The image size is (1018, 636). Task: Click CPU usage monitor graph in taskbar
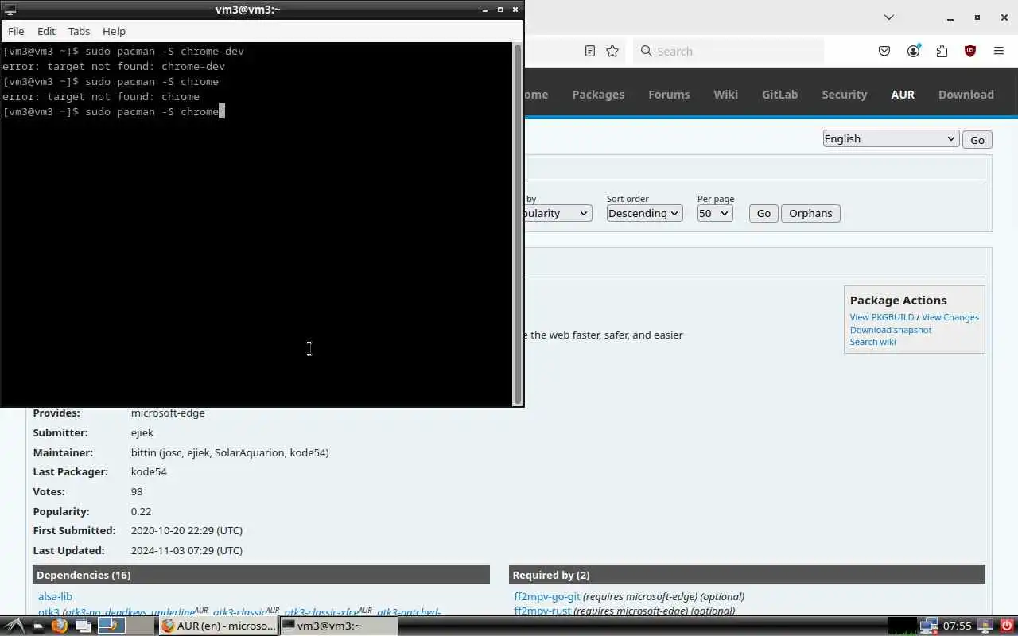click(x=903, y=626)
